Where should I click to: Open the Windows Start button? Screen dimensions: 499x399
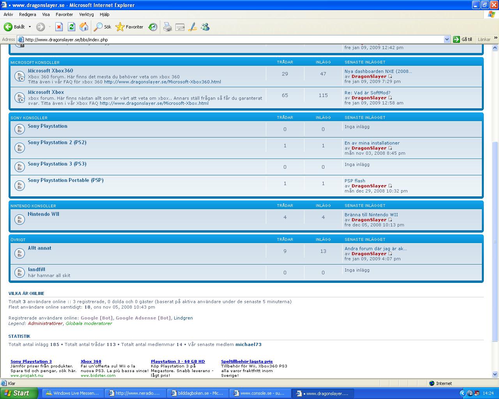19,393
